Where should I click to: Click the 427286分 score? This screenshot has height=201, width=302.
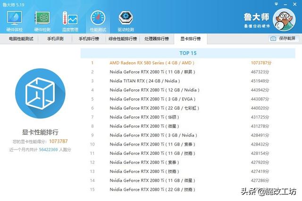click(x=260, y=180)
